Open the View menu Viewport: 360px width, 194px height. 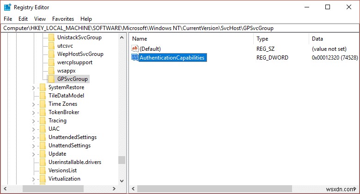point(40,19)
